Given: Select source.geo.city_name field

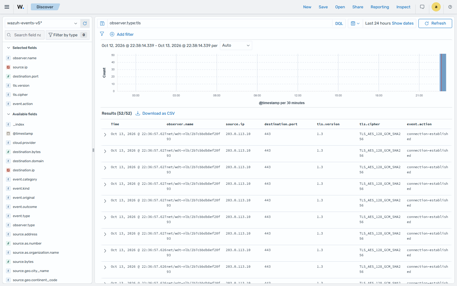Looking at the screenshot, I should click(31, 271).
